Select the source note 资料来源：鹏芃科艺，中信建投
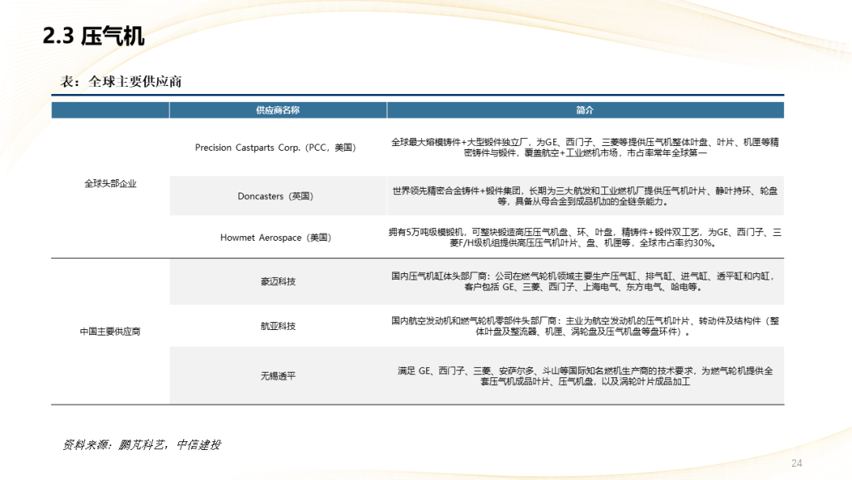The image size is (852, 480). (142, 444)
